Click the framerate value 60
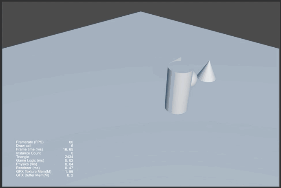Screen dimensions: 281x188 click(71, 142)
